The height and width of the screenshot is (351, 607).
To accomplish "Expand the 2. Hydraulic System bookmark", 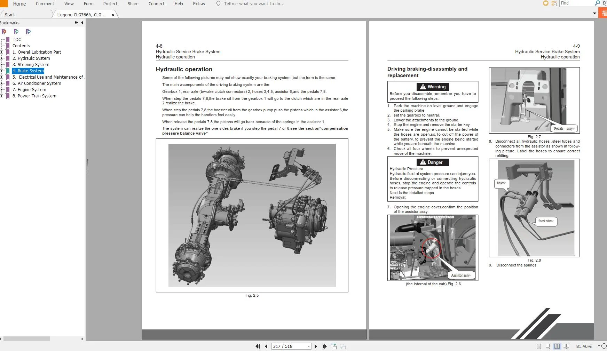I will click(x=2, y=58).
